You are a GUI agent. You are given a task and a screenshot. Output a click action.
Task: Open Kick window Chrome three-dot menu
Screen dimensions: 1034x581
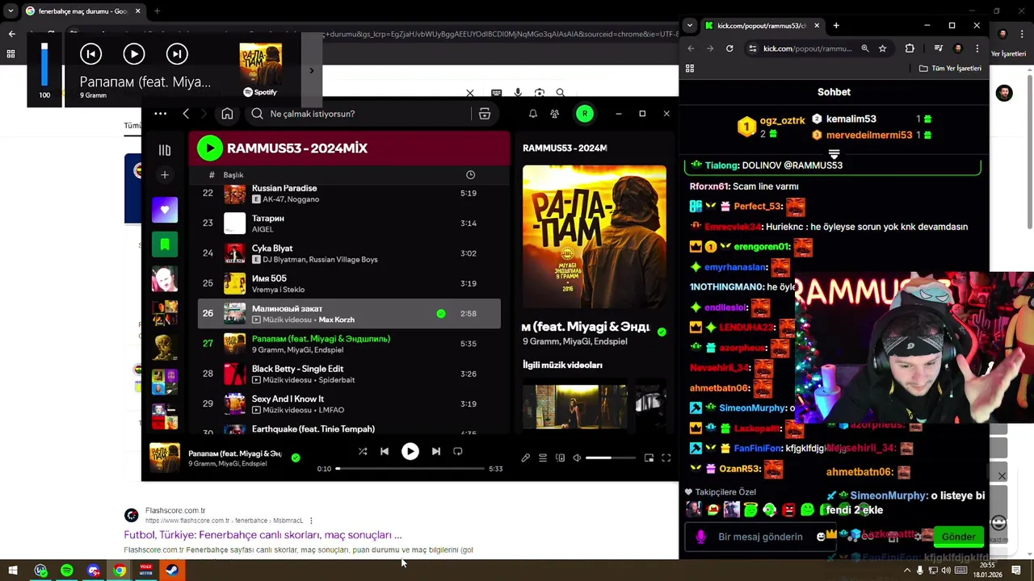click(977, 48)
